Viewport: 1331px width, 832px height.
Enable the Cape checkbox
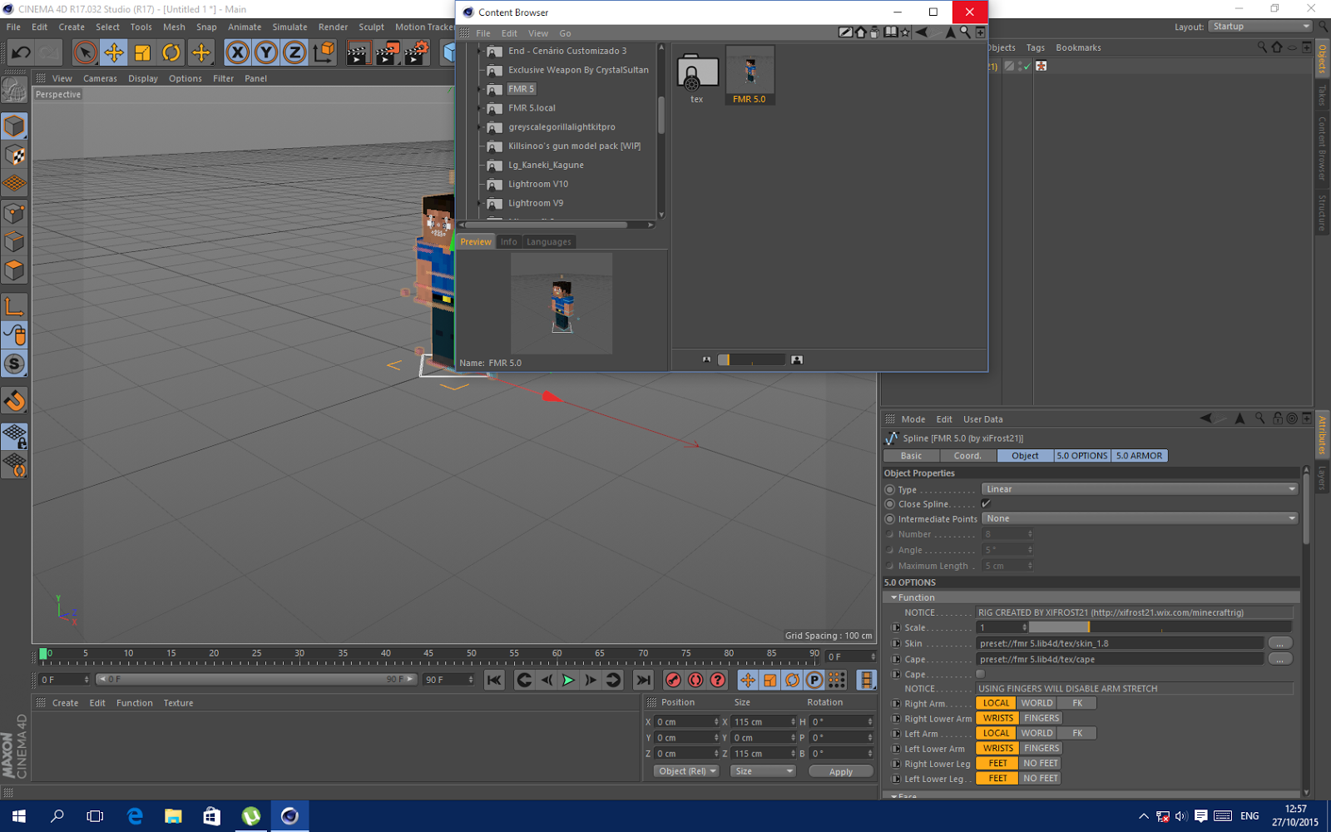[981, 674]
